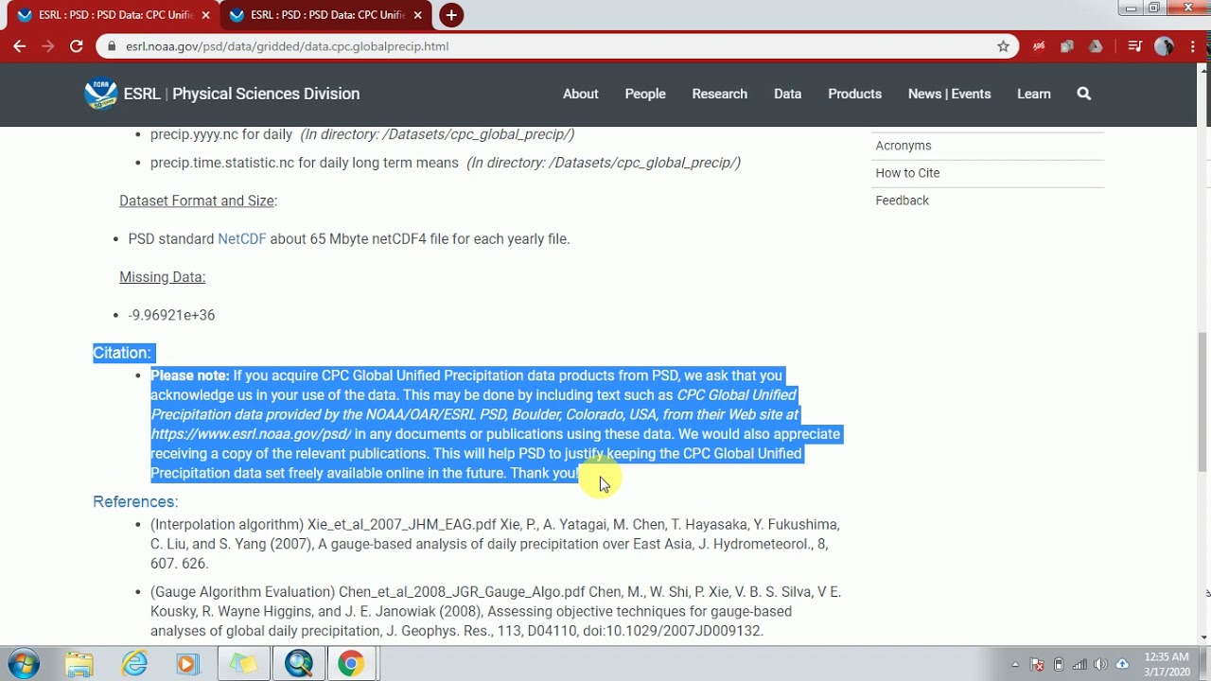Click the https://www.esrl.noaa.gov/psd/ citation text
This screenshot has width=1211, height=681.
tap(251, 434)
